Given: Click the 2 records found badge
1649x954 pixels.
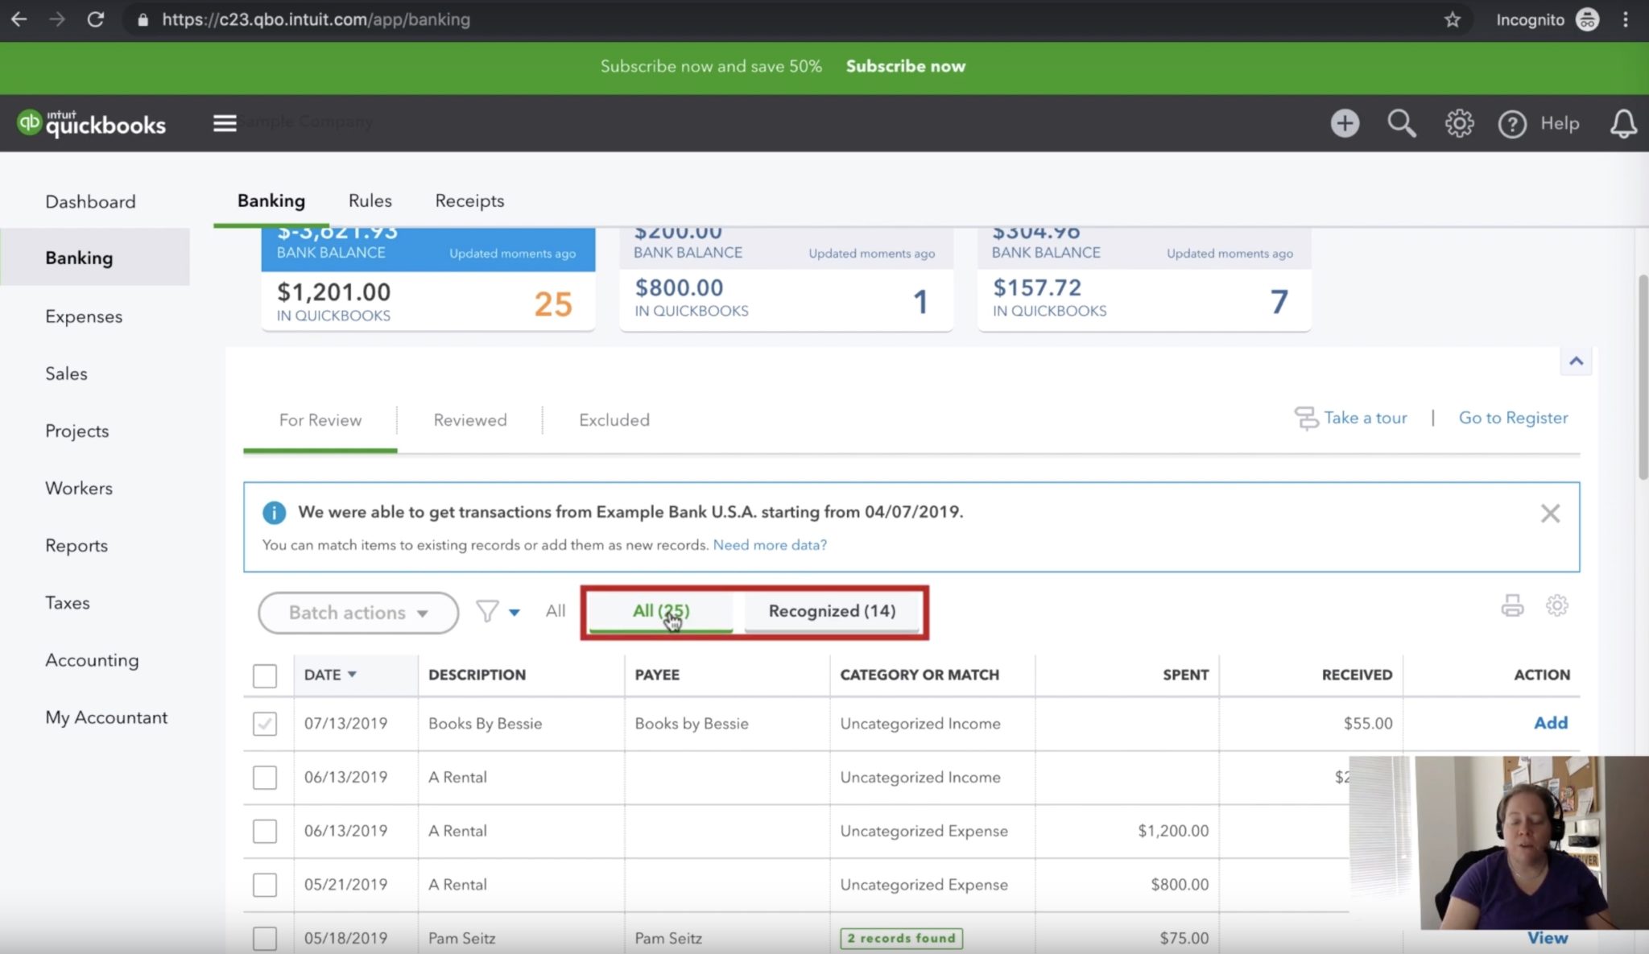Looking at the screenshot, I should coord(901,938).
